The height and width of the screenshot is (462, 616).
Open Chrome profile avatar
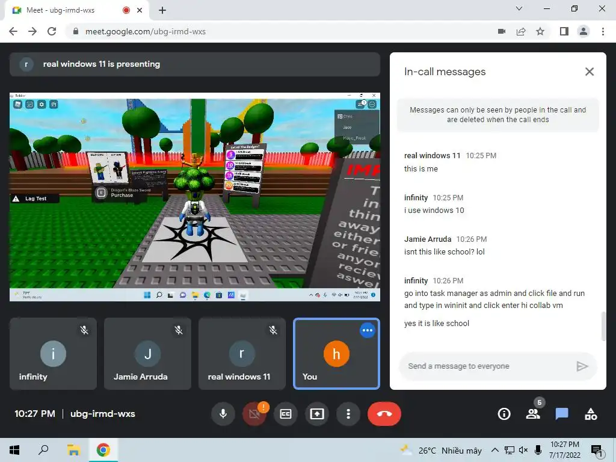584,31
